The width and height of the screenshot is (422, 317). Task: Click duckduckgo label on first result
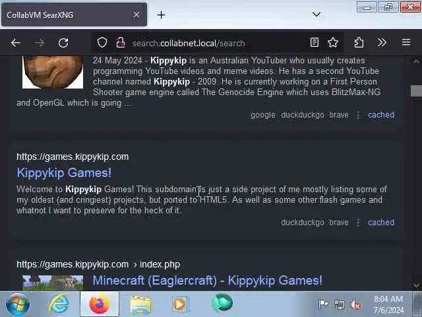point(303,115)
